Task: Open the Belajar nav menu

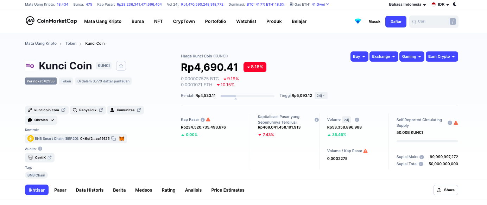Action: [x=299, y=21]
